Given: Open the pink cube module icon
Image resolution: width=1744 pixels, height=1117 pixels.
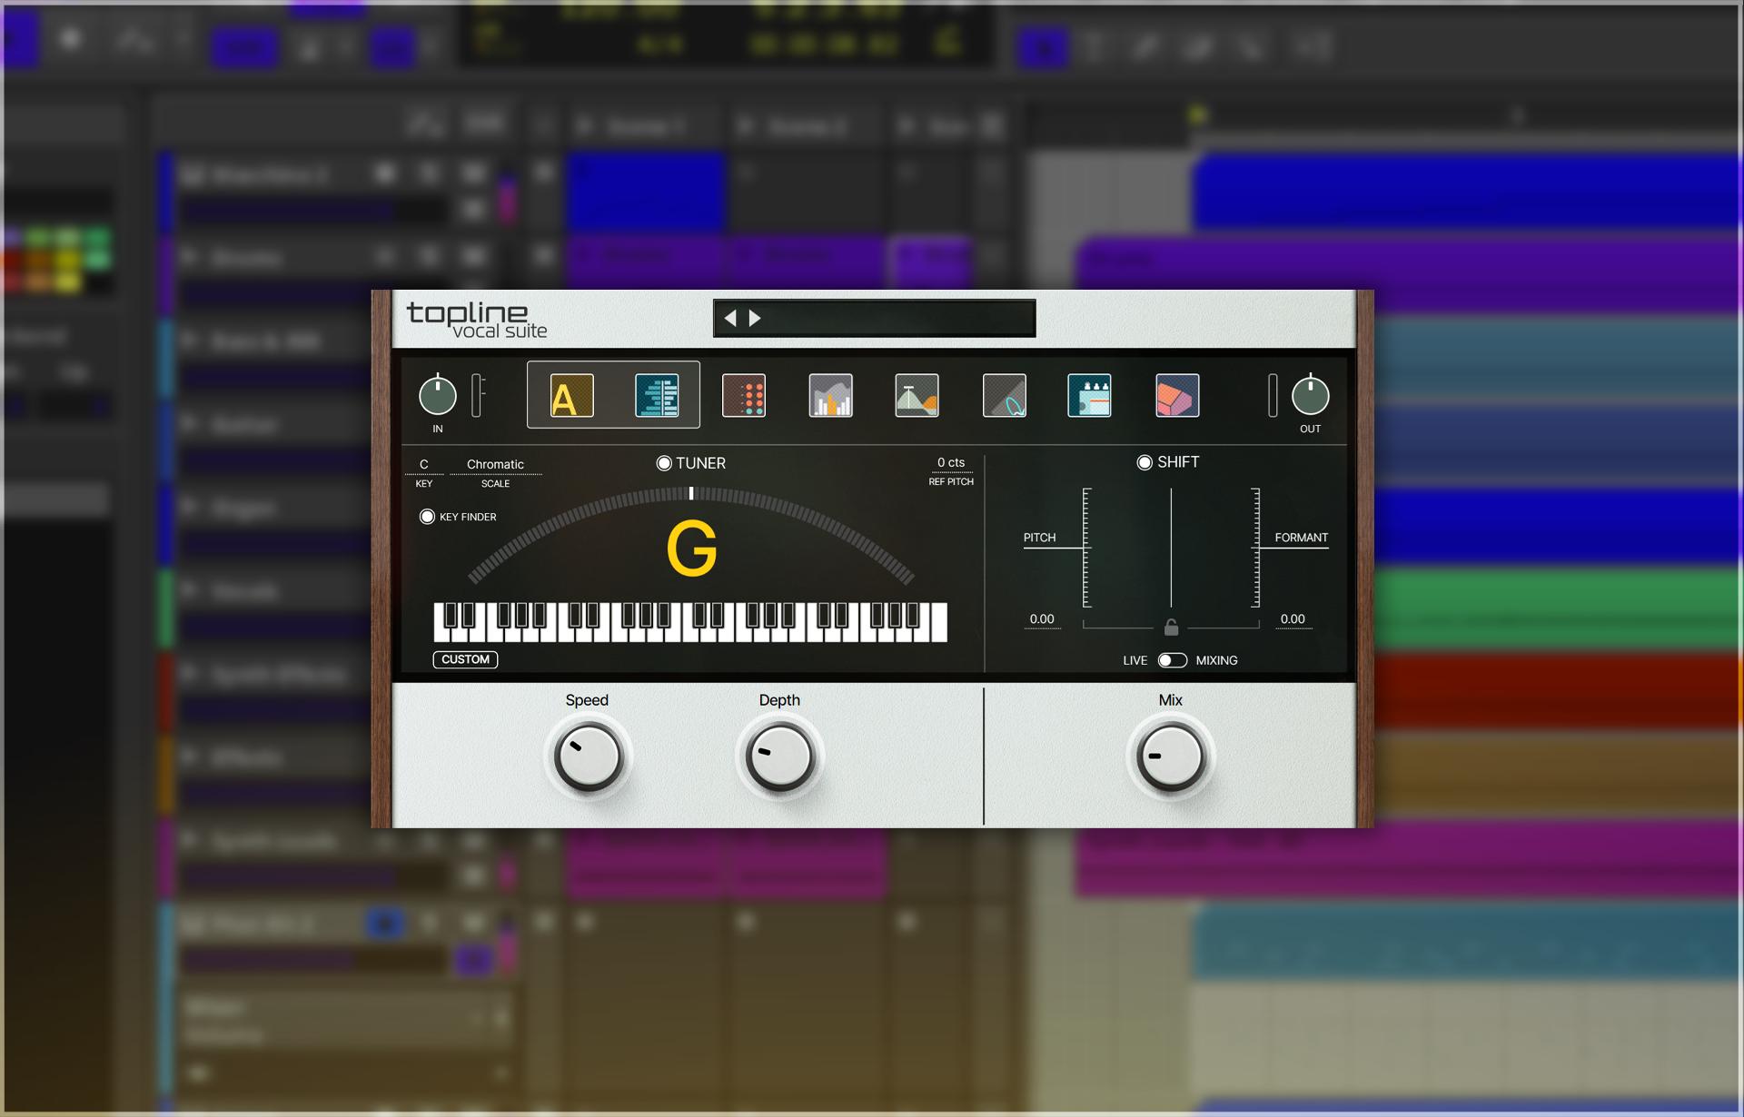Looking at the screenshot, I should pos(1177,396).
